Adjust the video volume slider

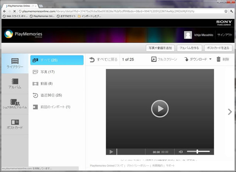coord(198,152)
